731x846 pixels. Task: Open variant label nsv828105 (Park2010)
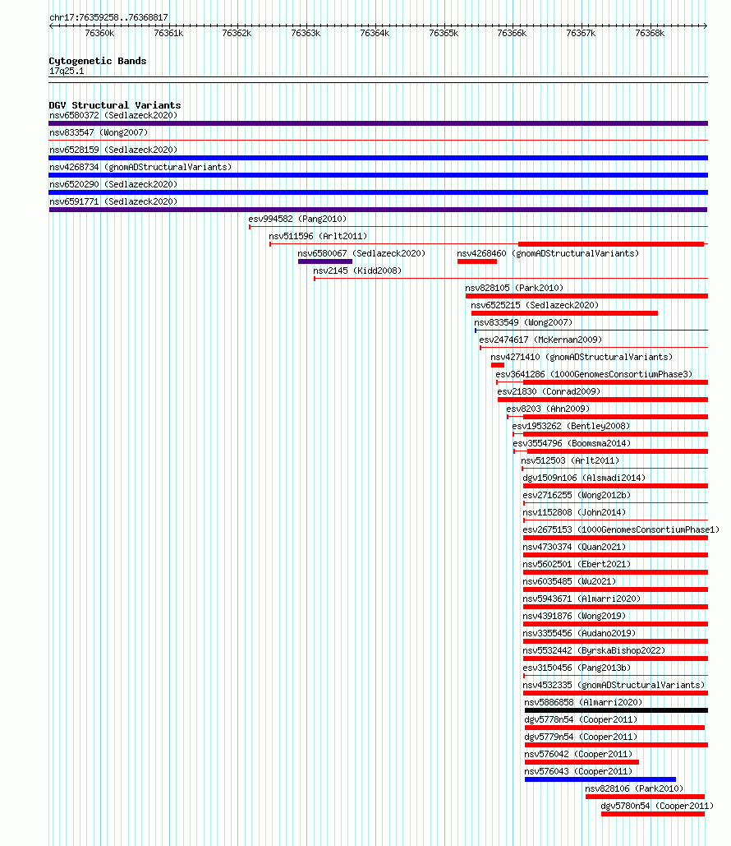(x=514, y=288)
